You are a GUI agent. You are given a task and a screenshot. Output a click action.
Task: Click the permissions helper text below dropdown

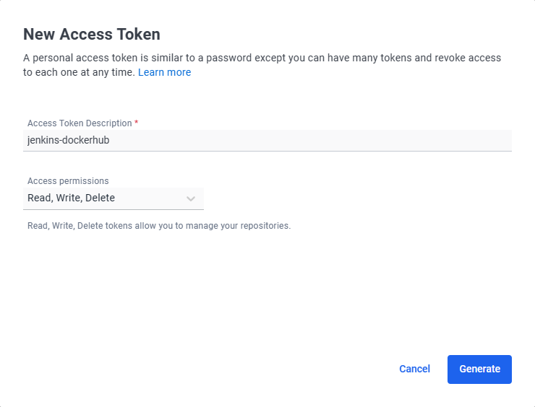[x=159, y=226]
